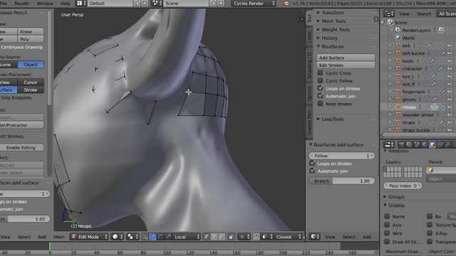Open the scene browser icon beside the Scene field
Viewport: 456px width, 256px height.
pyautogui.click(x=157, y=4)
